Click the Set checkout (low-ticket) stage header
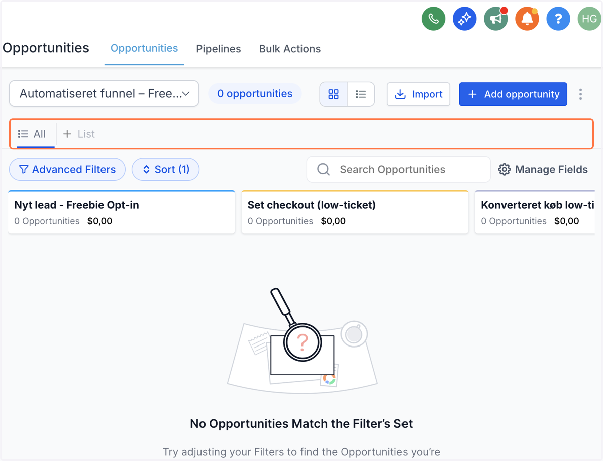Screen dimensions: 603x461 (355, 212)
